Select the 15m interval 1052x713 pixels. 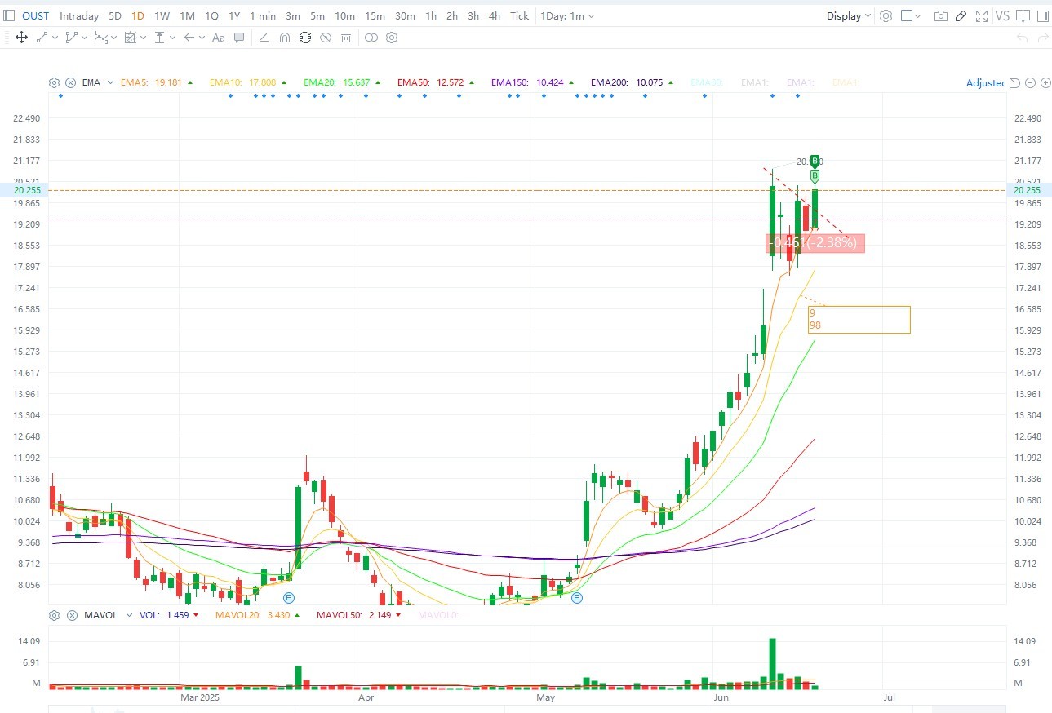pyautogui.click(x=375, y=15)
